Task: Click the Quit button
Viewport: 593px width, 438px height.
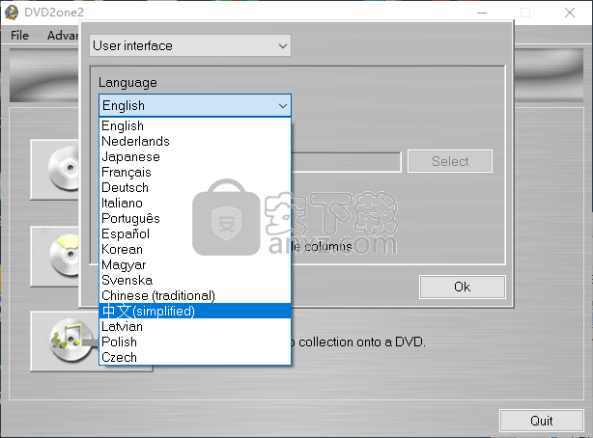Action: click(x=542, y=421)
